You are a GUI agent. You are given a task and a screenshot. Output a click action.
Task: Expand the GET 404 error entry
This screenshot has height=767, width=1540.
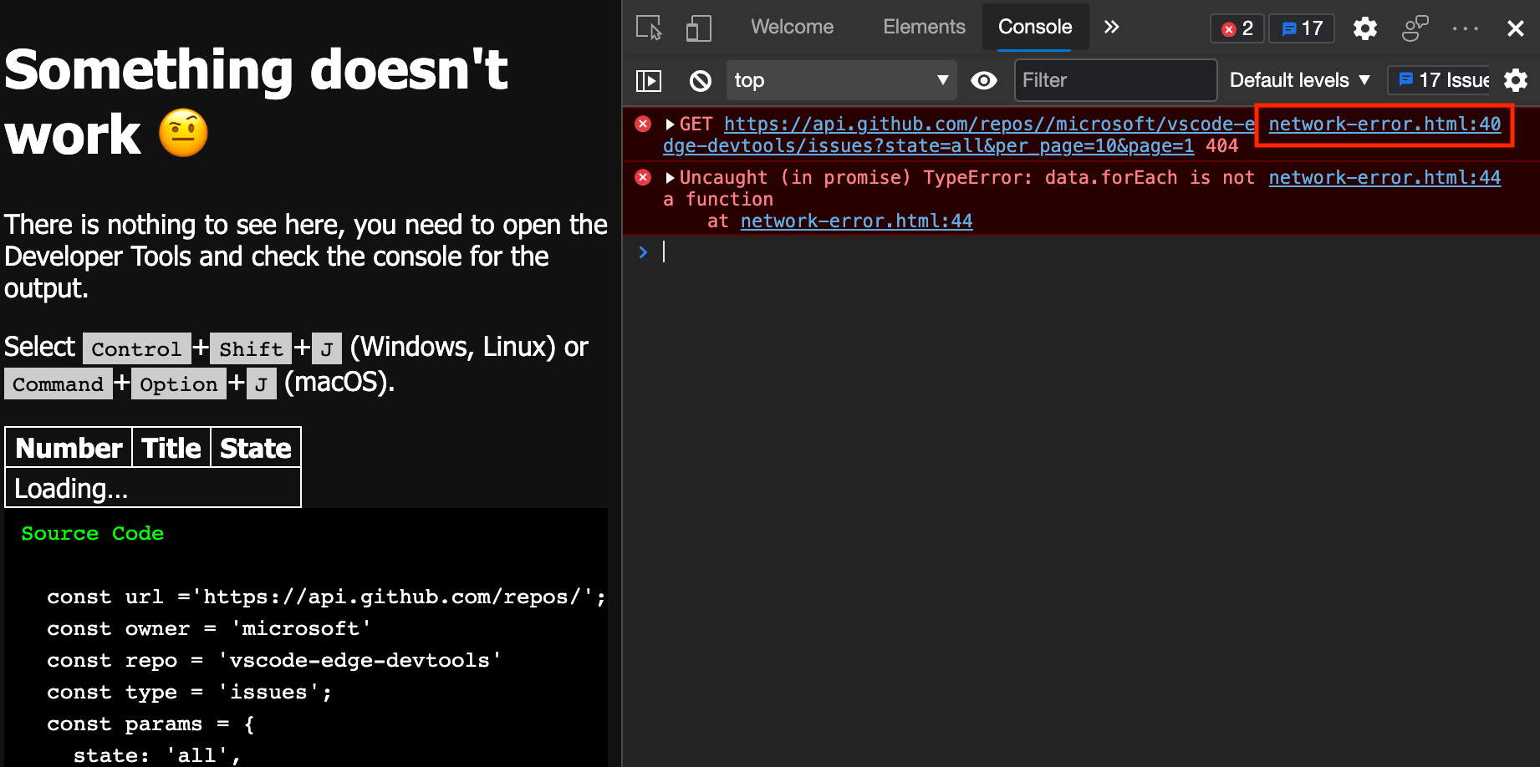(670, 124)
